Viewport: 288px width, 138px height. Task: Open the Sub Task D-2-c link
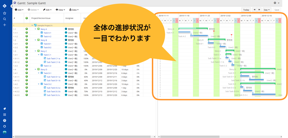coord(53,95)
